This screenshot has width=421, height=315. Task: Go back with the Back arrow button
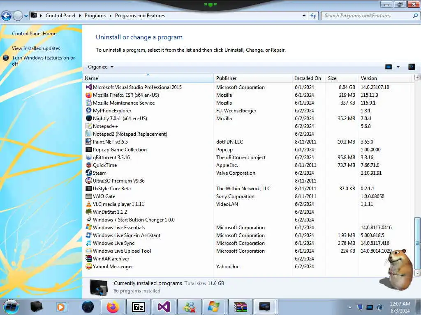(7, 16)
